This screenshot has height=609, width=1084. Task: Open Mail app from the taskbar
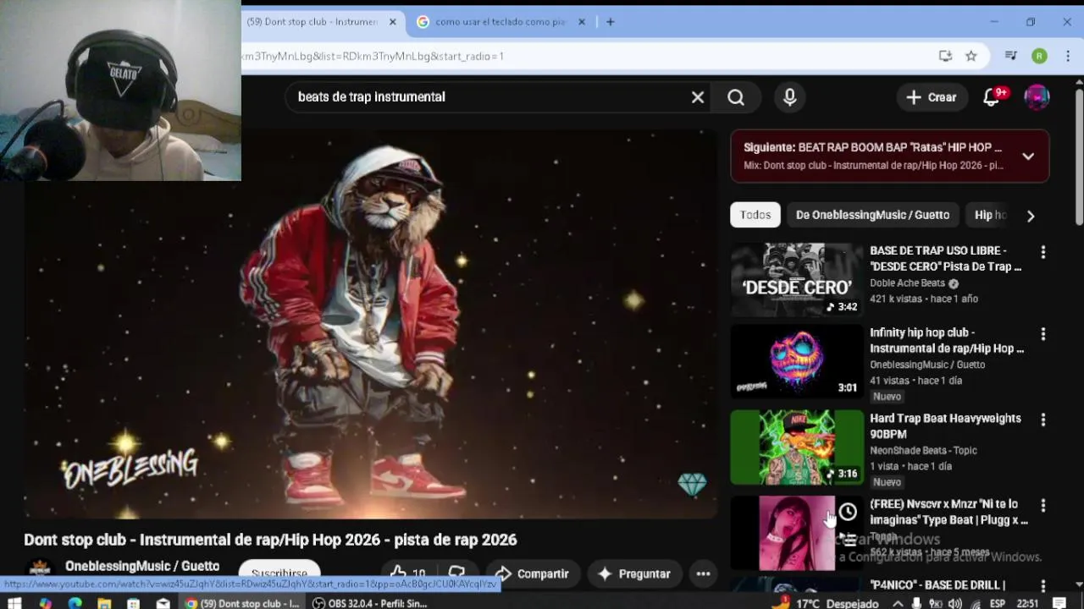coord(163,603)
